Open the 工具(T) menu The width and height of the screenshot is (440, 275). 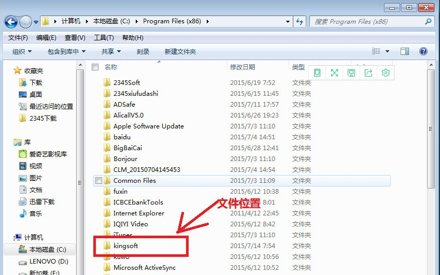tap(104, 38)
